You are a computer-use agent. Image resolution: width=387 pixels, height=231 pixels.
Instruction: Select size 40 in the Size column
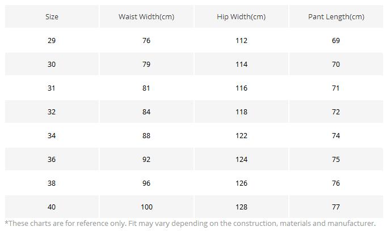click(x=52, y=207)
